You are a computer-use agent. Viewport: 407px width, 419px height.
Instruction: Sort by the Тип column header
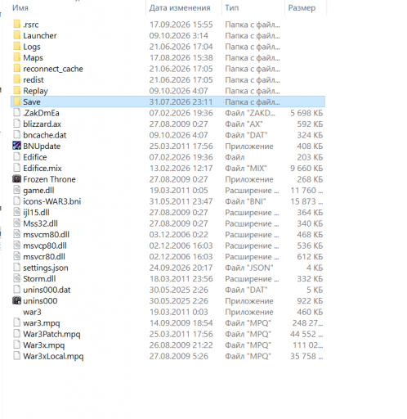click(232, 7)
